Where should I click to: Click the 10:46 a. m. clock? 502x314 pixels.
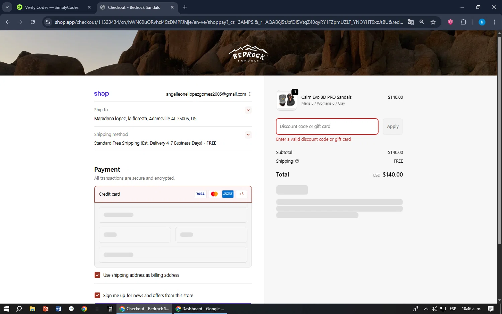coord(471,309)
